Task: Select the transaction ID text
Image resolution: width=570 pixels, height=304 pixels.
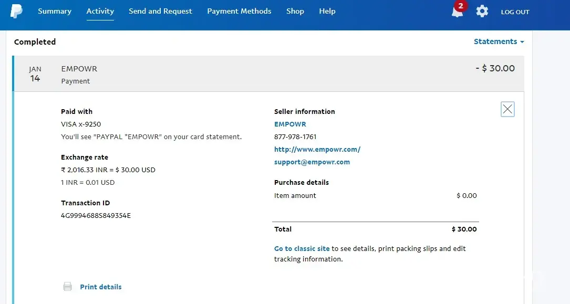Action: [x=96, y=215]
